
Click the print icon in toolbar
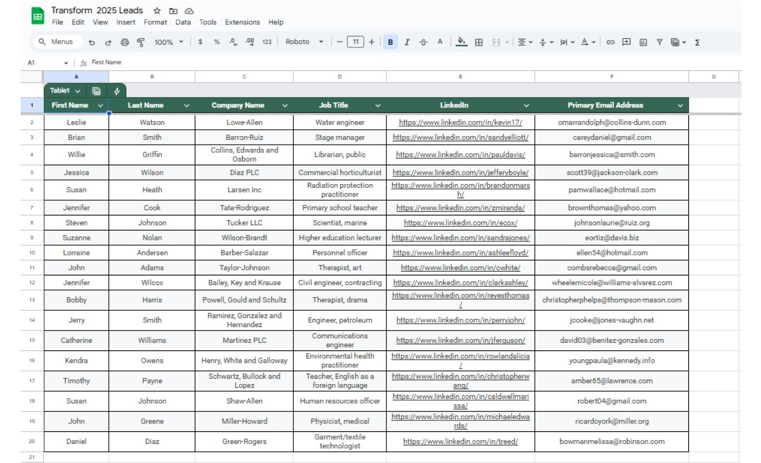[x=125, y=42]
